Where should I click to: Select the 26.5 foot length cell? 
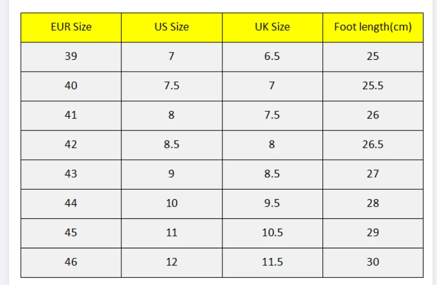373,144
